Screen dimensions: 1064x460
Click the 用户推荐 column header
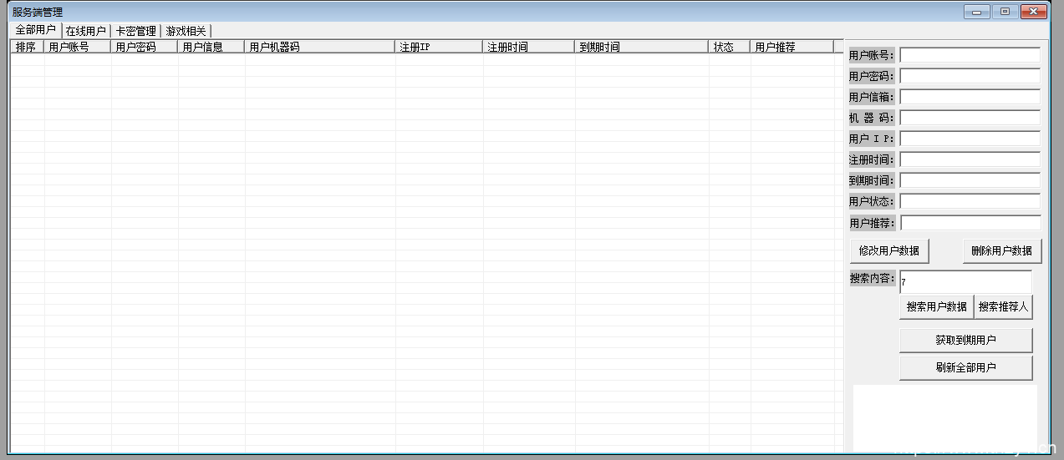tap(792, 47)
